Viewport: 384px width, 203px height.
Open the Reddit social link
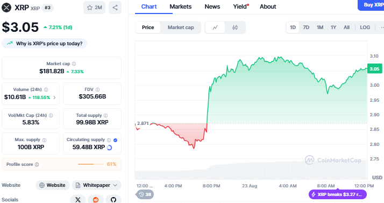coord(96,200)
